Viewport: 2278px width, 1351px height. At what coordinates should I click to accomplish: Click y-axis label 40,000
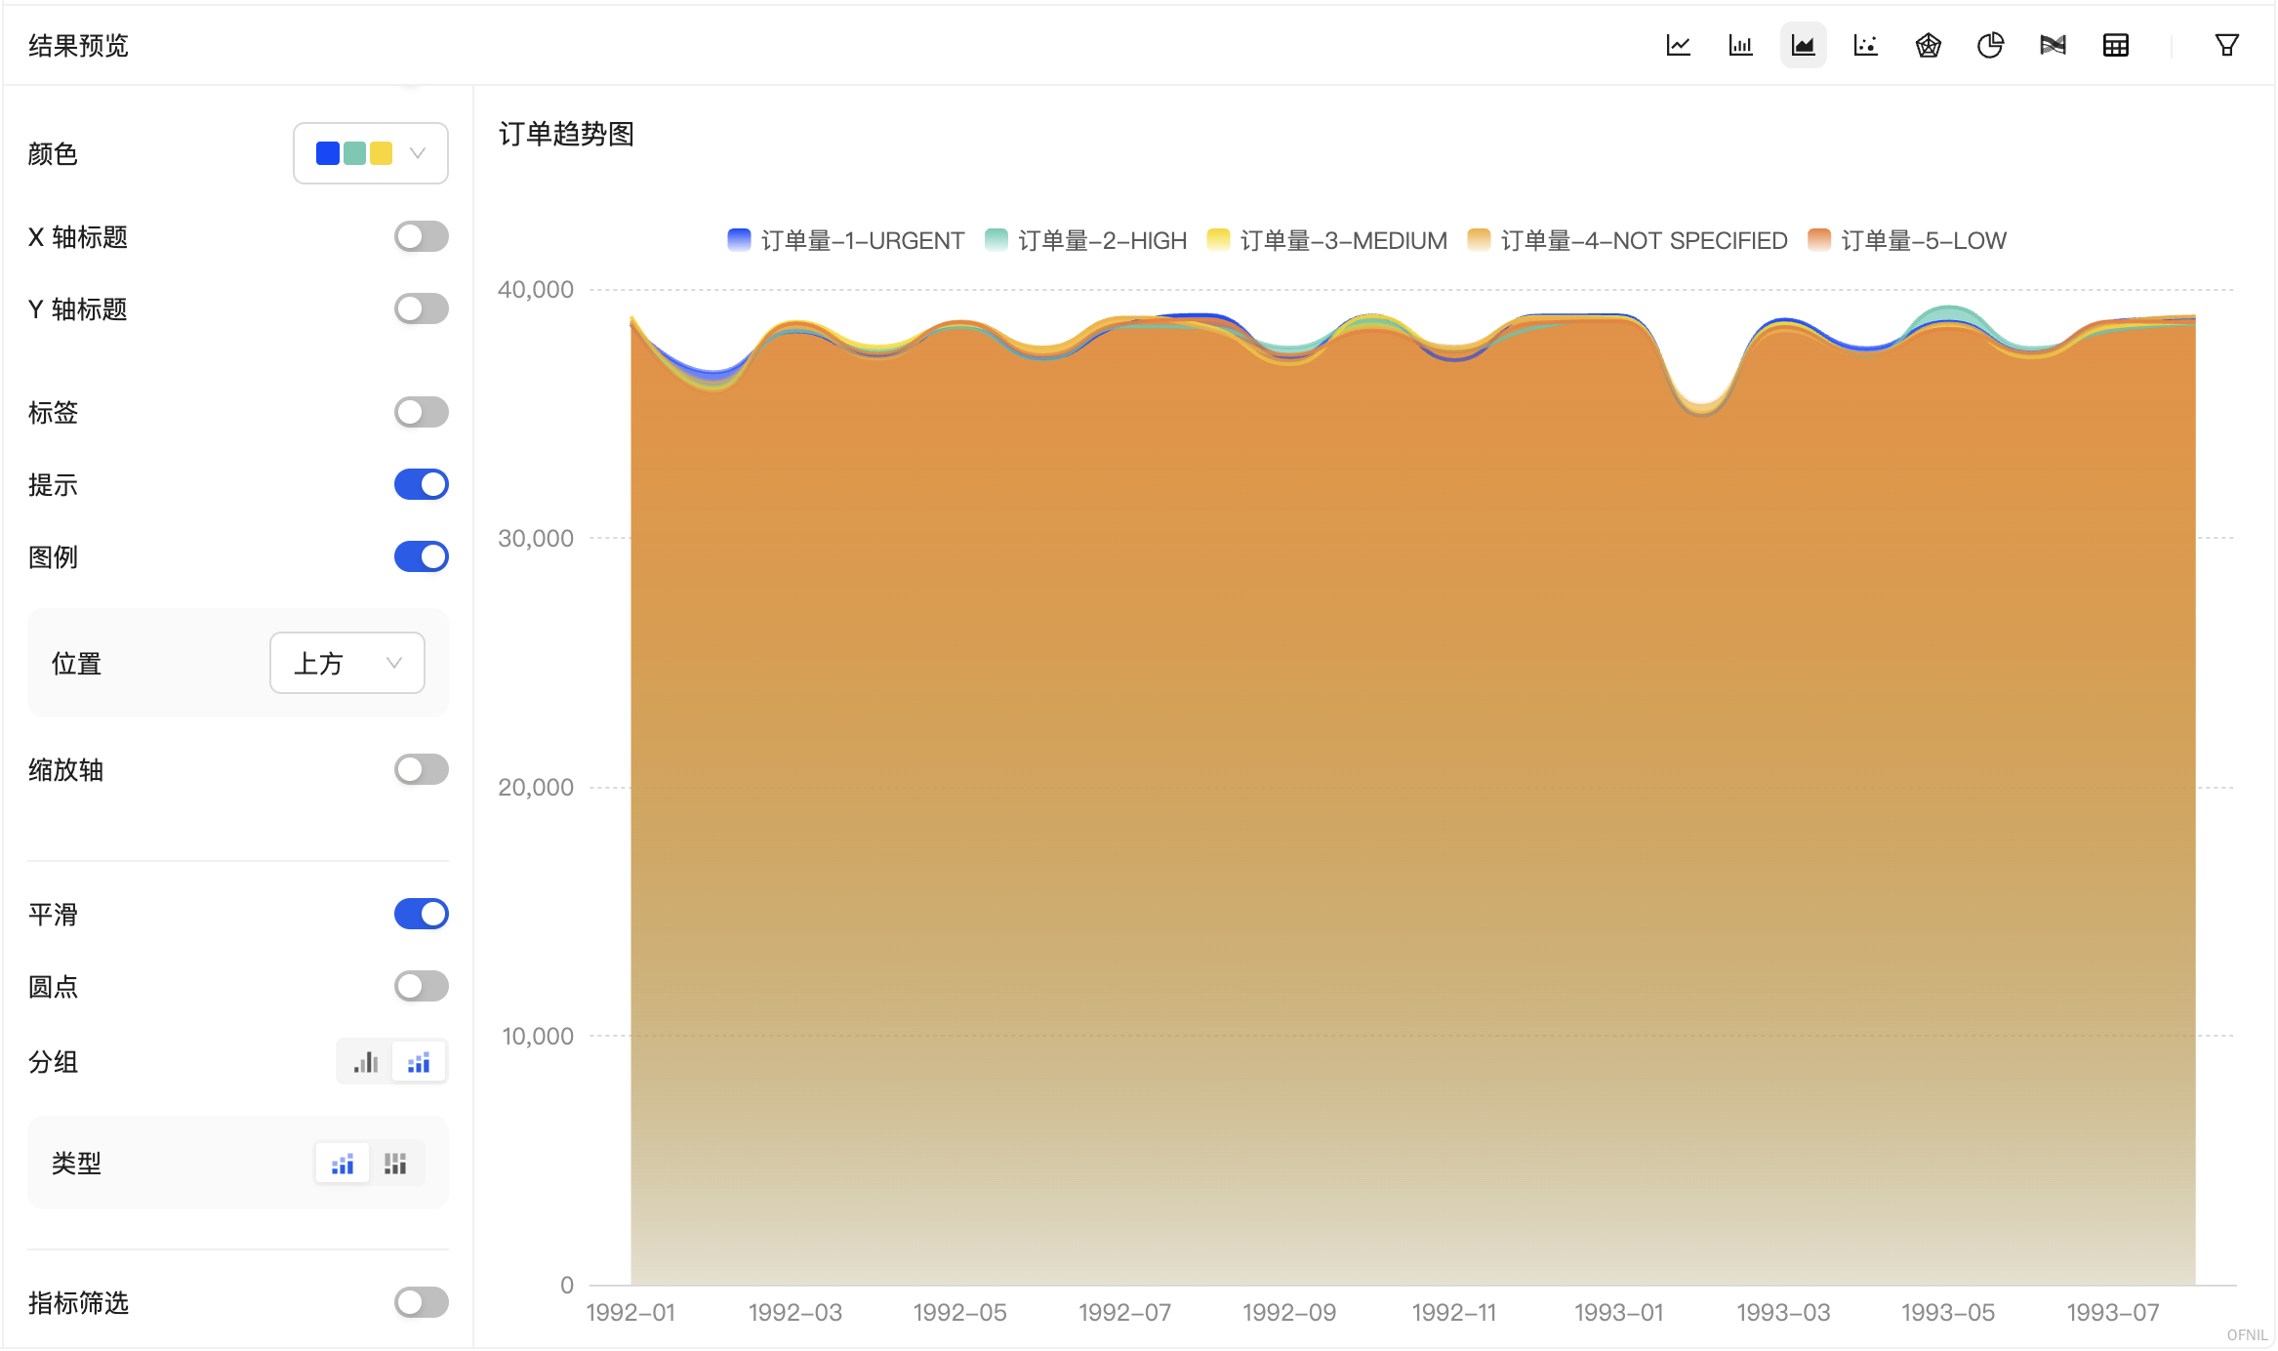[536, 290]
